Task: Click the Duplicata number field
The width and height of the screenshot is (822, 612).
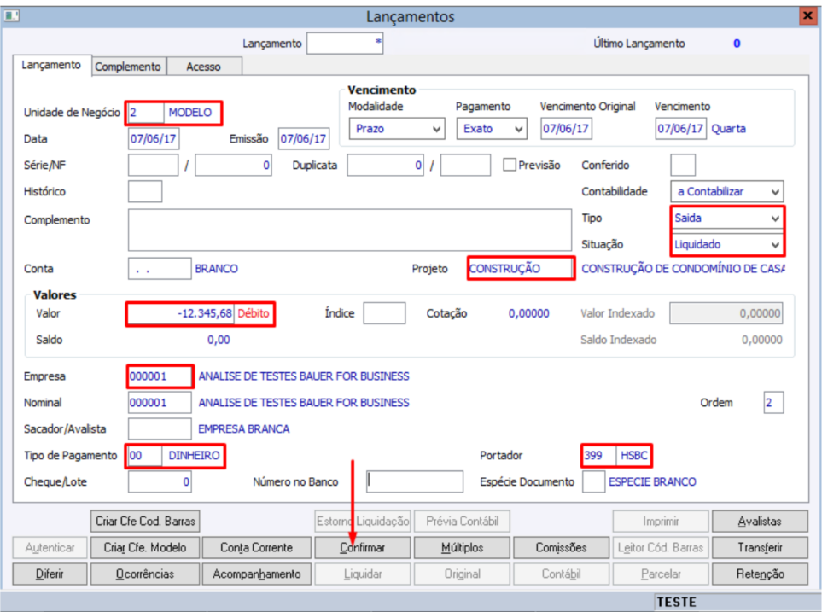Action: 385,166
